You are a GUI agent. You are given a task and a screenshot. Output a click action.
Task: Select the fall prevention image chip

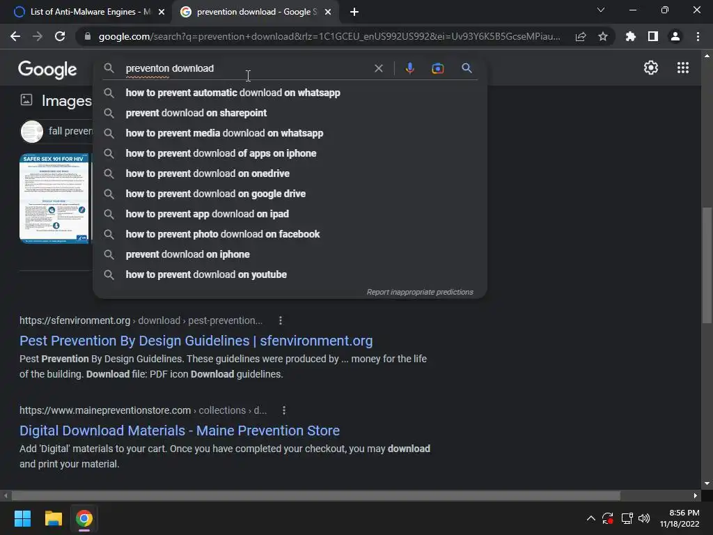click(x=57, y=132)
